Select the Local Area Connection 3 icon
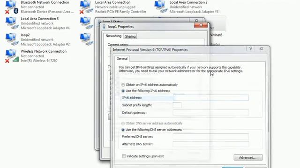This screenshot has height=168, width=300. coord(11,23)
